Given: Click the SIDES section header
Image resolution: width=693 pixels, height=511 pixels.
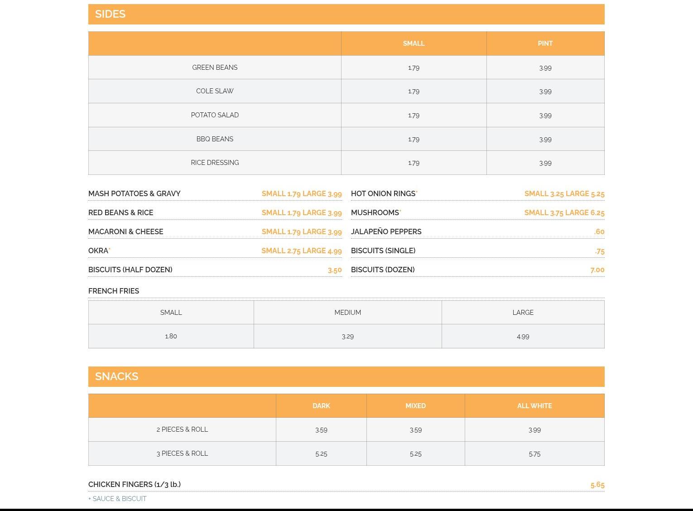Looking at the screenshot, I should [110, 14].
